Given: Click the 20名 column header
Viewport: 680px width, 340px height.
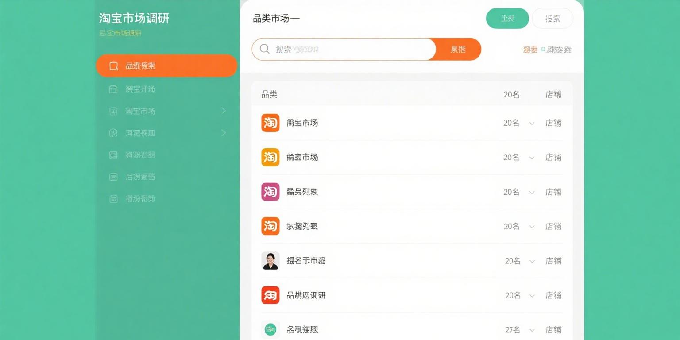Looking at the screenshot, I should (x=511, y=94).
